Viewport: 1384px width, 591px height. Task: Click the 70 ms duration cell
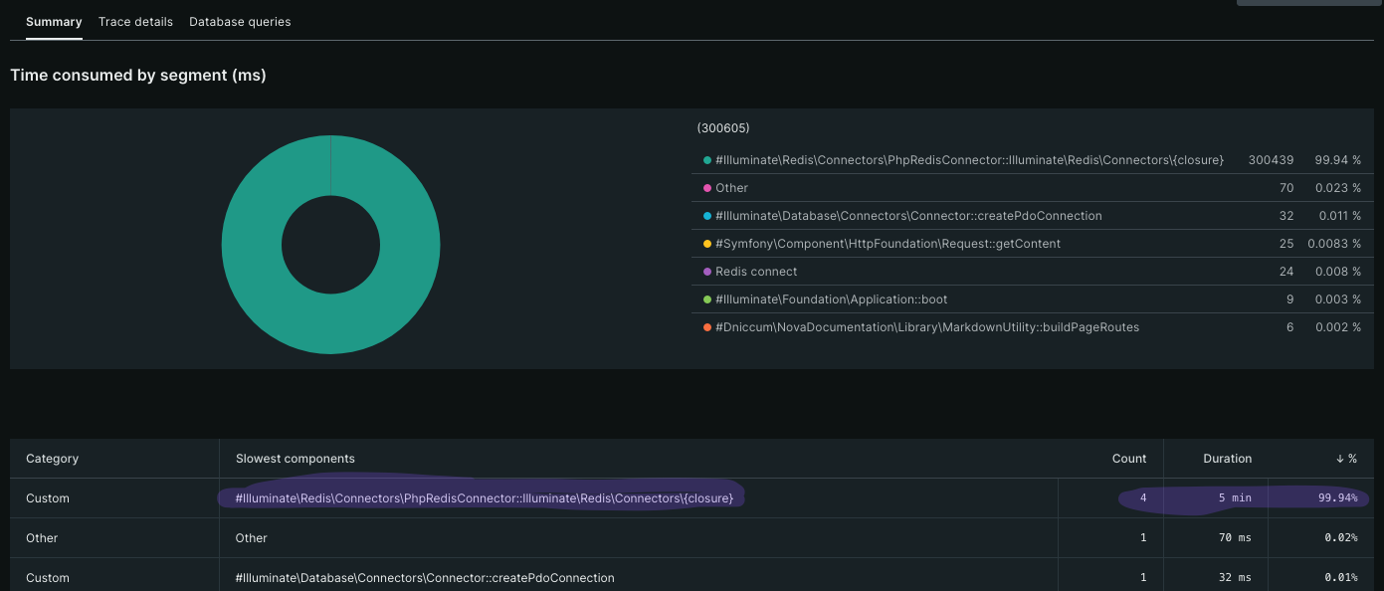click(1233, 537)
